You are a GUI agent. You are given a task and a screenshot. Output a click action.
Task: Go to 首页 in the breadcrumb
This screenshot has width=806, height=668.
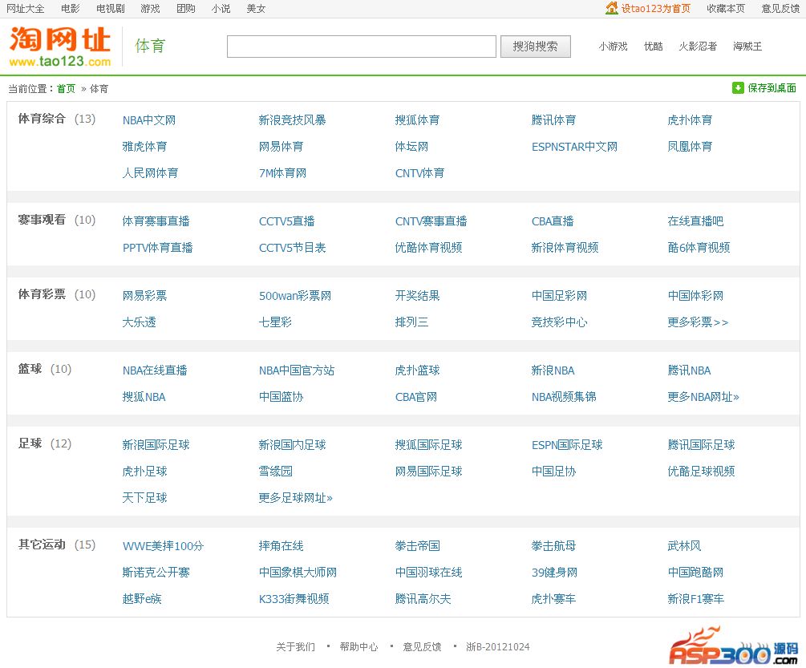pyautogui.click(x=66, y=89)
